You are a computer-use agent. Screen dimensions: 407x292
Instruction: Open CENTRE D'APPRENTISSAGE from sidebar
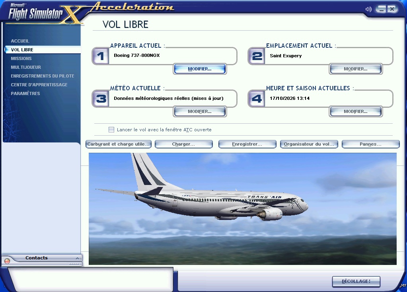point(39,85)
